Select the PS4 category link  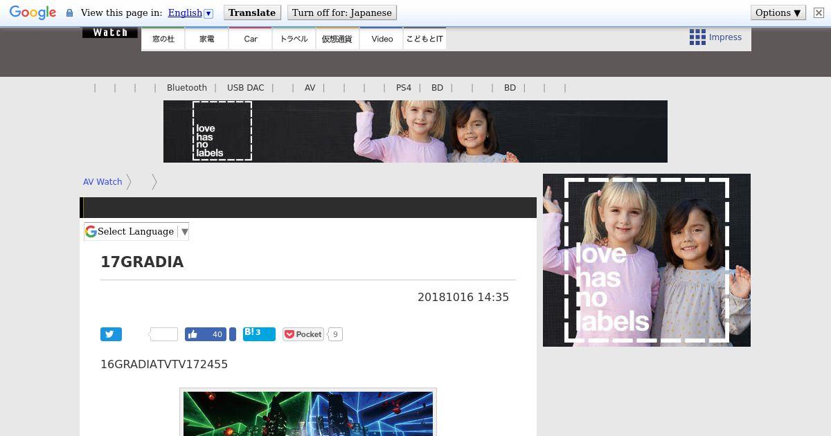coord(404,88)
